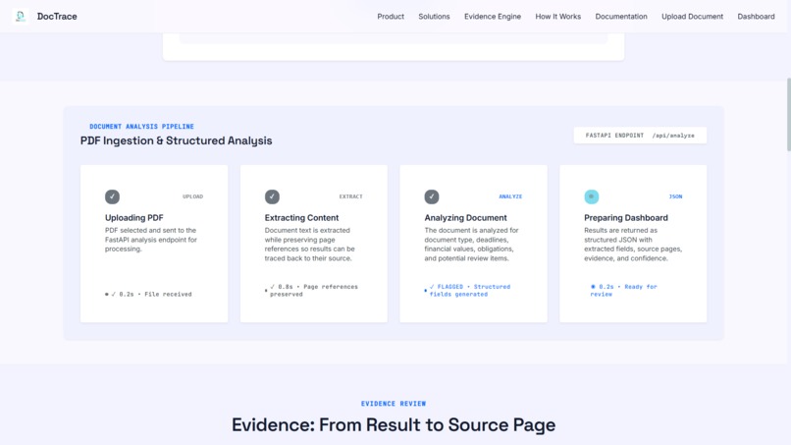Go to Upload Document
791x445 pixels.
pos(692,16)
